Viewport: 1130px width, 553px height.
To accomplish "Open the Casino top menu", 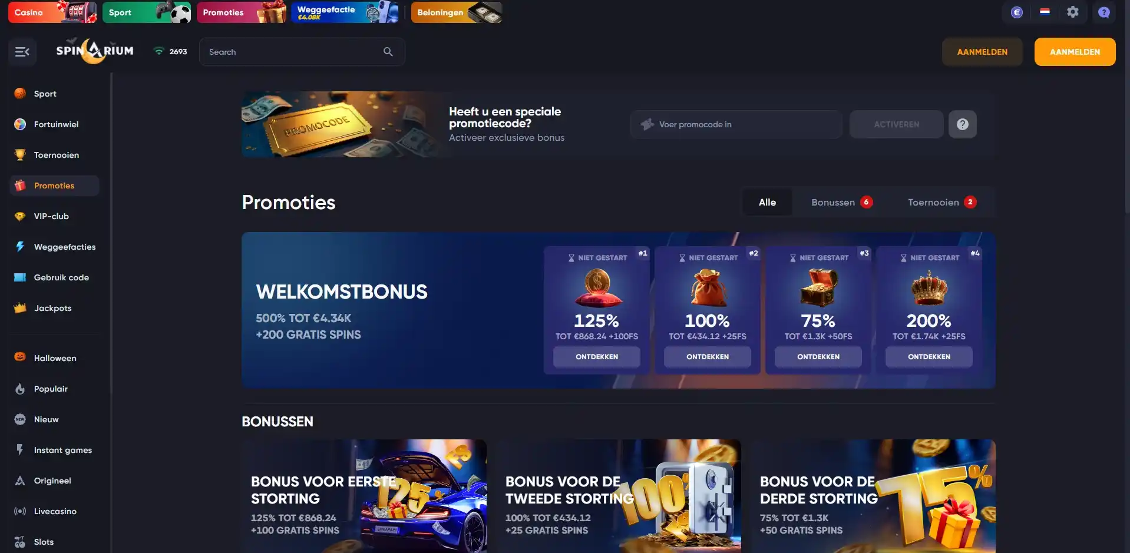I will (52, 12).
